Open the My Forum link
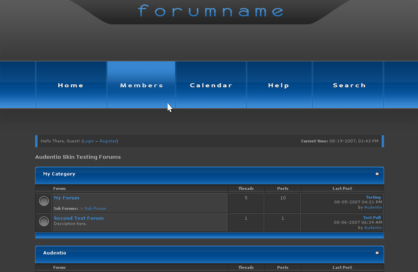The width and height of the screenshot is (418, 272). [x=66, y=198]
